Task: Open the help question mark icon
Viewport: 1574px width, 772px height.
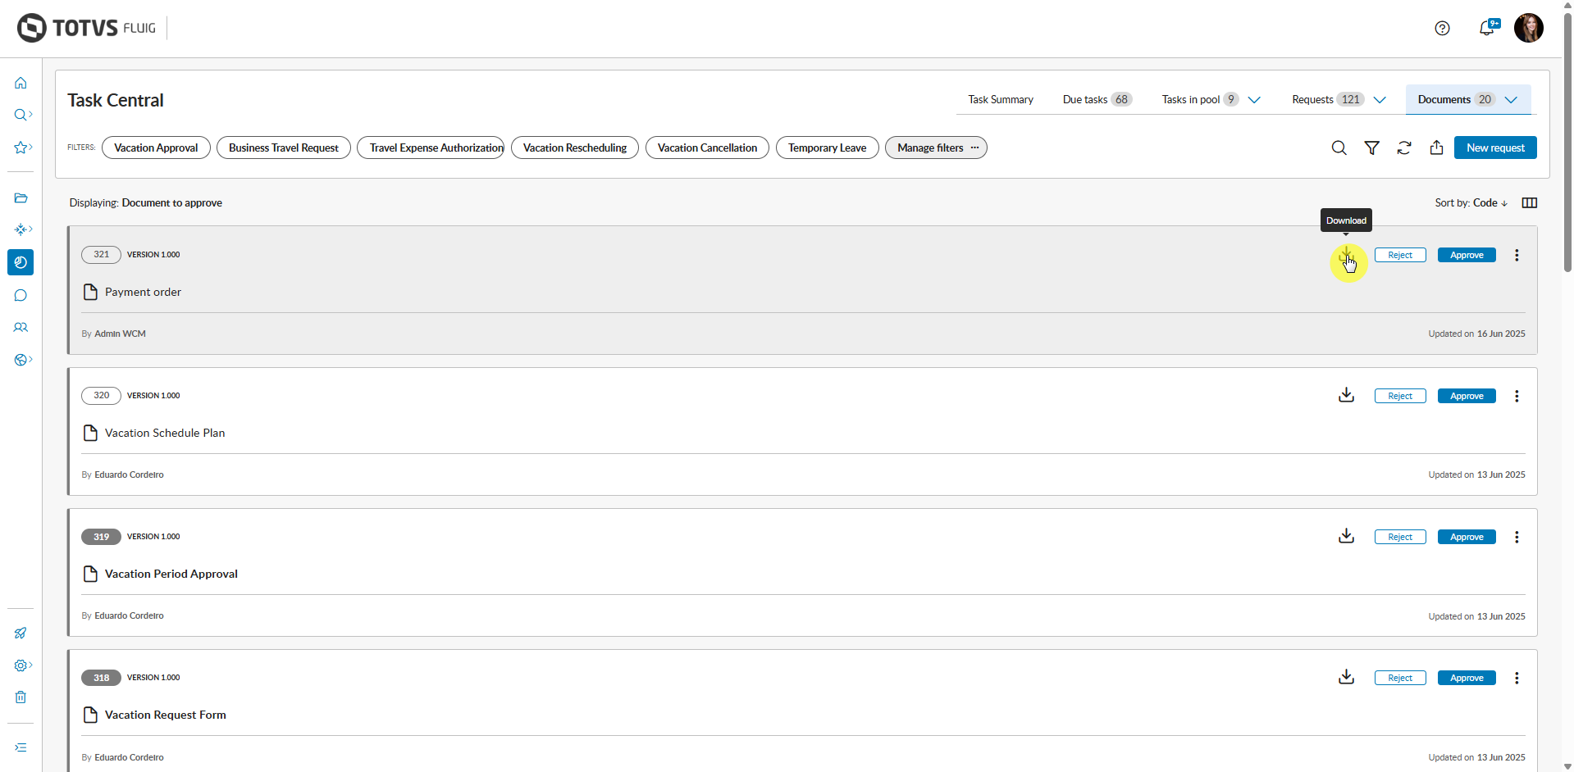Action: click(1442, 29)
